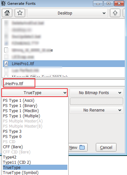This screenshot has width=127, height=175.
Task: Click the Cancel button
Action: (106, 147)
